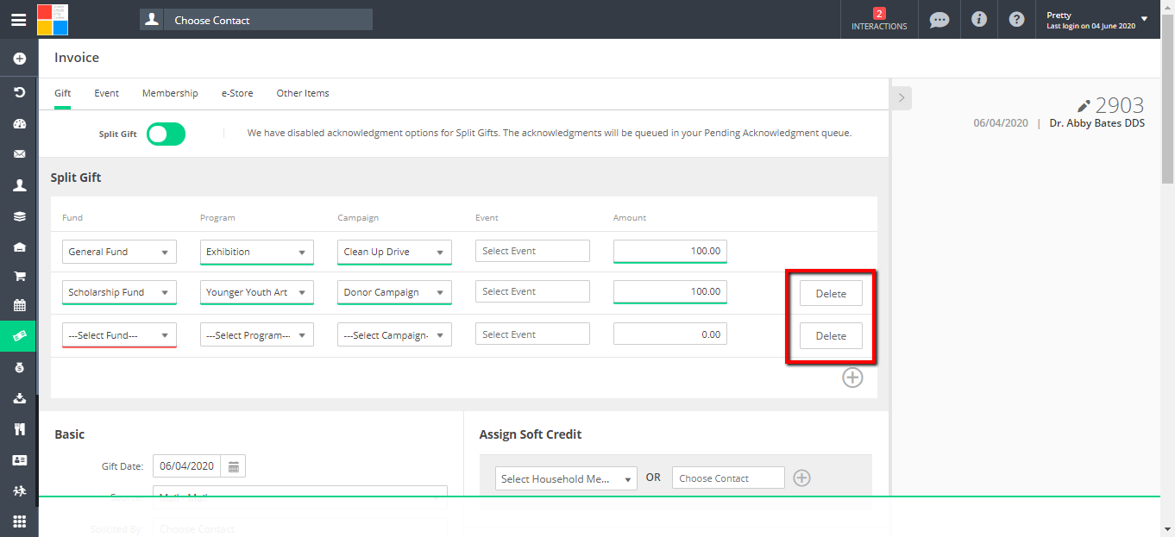Open the General Fund dropdown
1175x537 pixels.
tap(119, 252)
